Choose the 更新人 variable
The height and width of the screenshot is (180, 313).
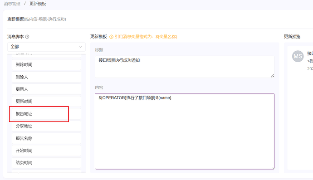[x=46, y=89]
